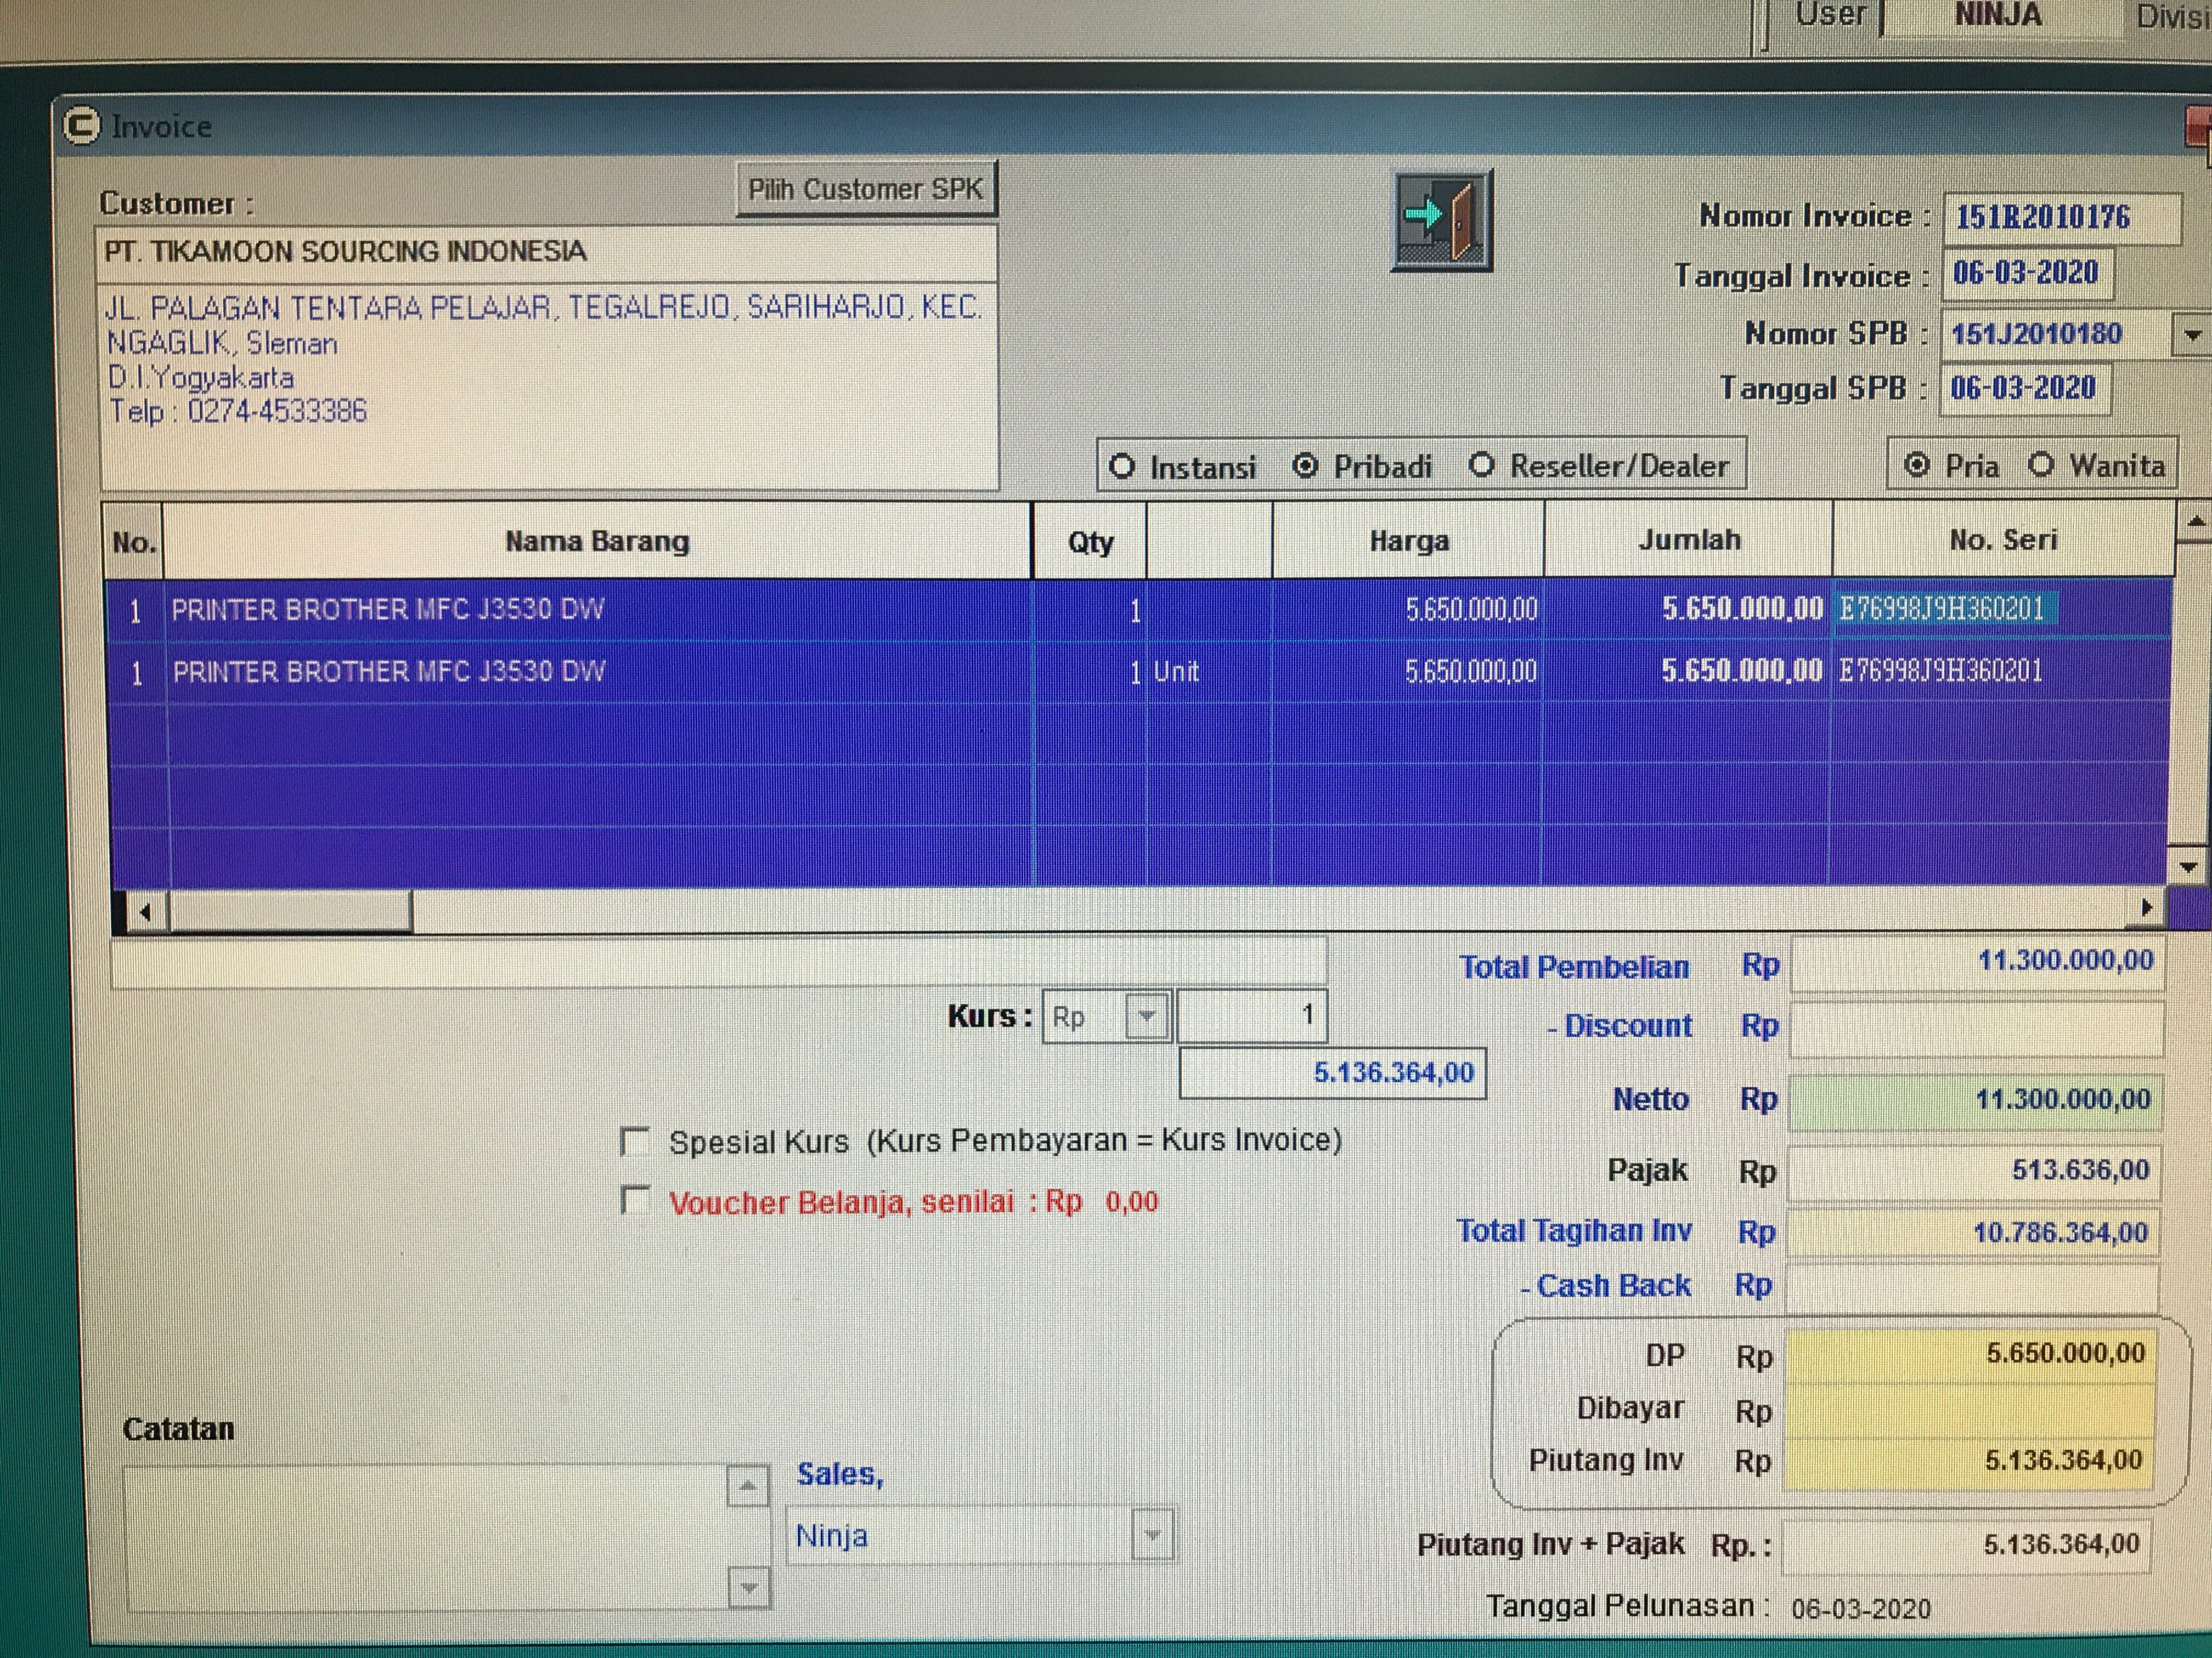Open the Nomor SPB dropdown
Screen dimensions: 2212x1658
coord(2192,335)
